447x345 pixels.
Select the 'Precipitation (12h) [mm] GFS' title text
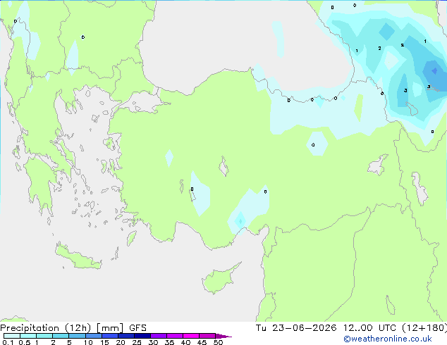pyautogui.click(x=73, y=328)
